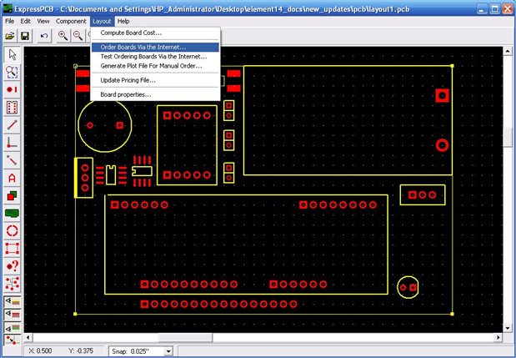Click the open folder toolbar icon
The image size is (516, 358).
[x=10, y=36]
